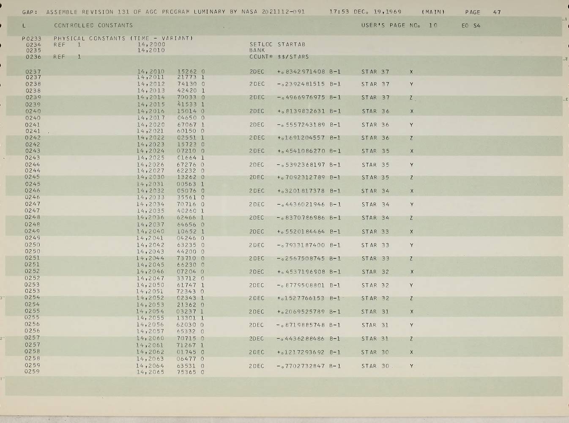Viewport: 569px width, 423px height.
Task: Select "PHYSICAL CONSTANTS (TIME - VARIANT)" line
Action: click(x=123, y=38)
